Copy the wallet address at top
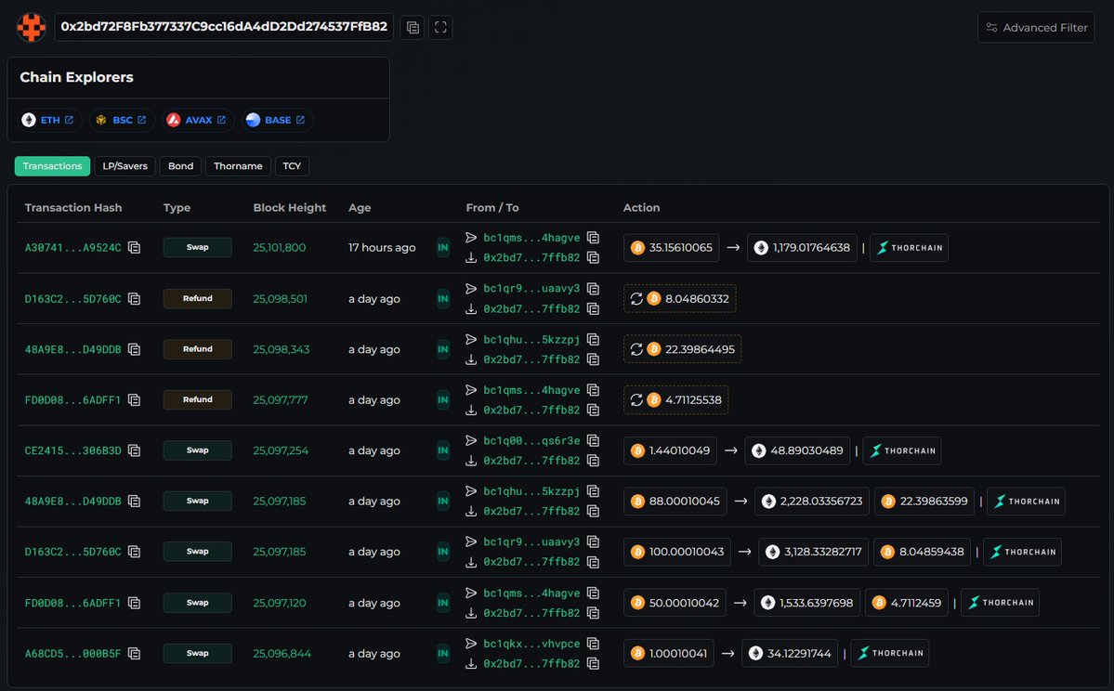This screenshot has width=1114, height=691. point(413,28)
